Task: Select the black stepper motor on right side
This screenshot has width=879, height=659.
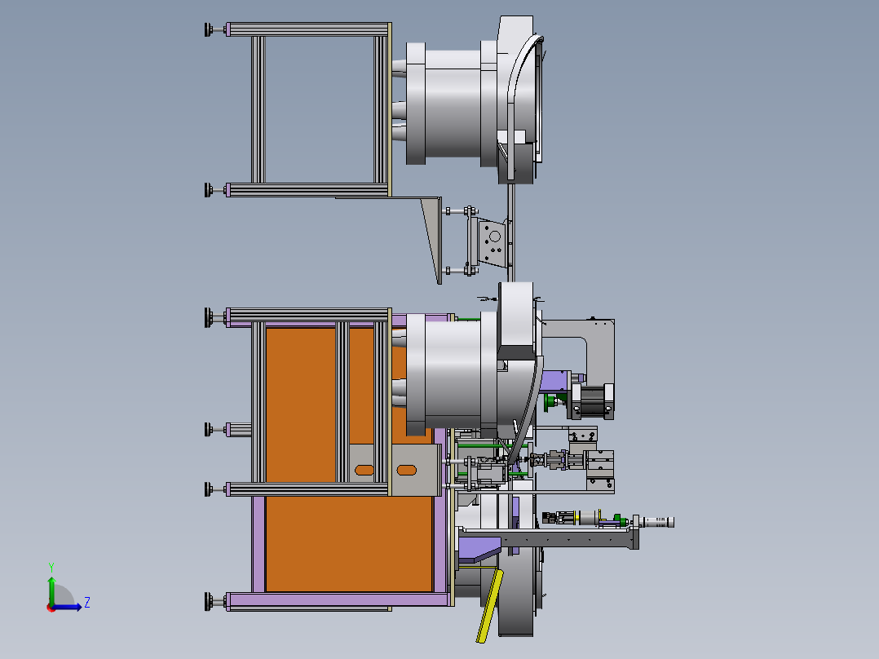Action: (593, 401)
